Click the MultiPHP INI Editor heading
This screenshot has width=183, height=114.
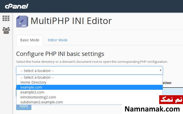71,21
